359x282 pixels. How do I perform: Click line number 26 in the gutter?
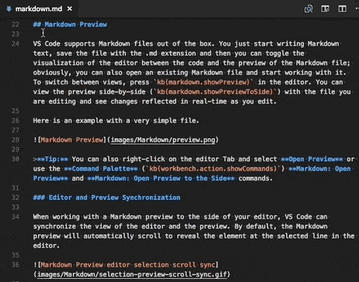(15, 121)
